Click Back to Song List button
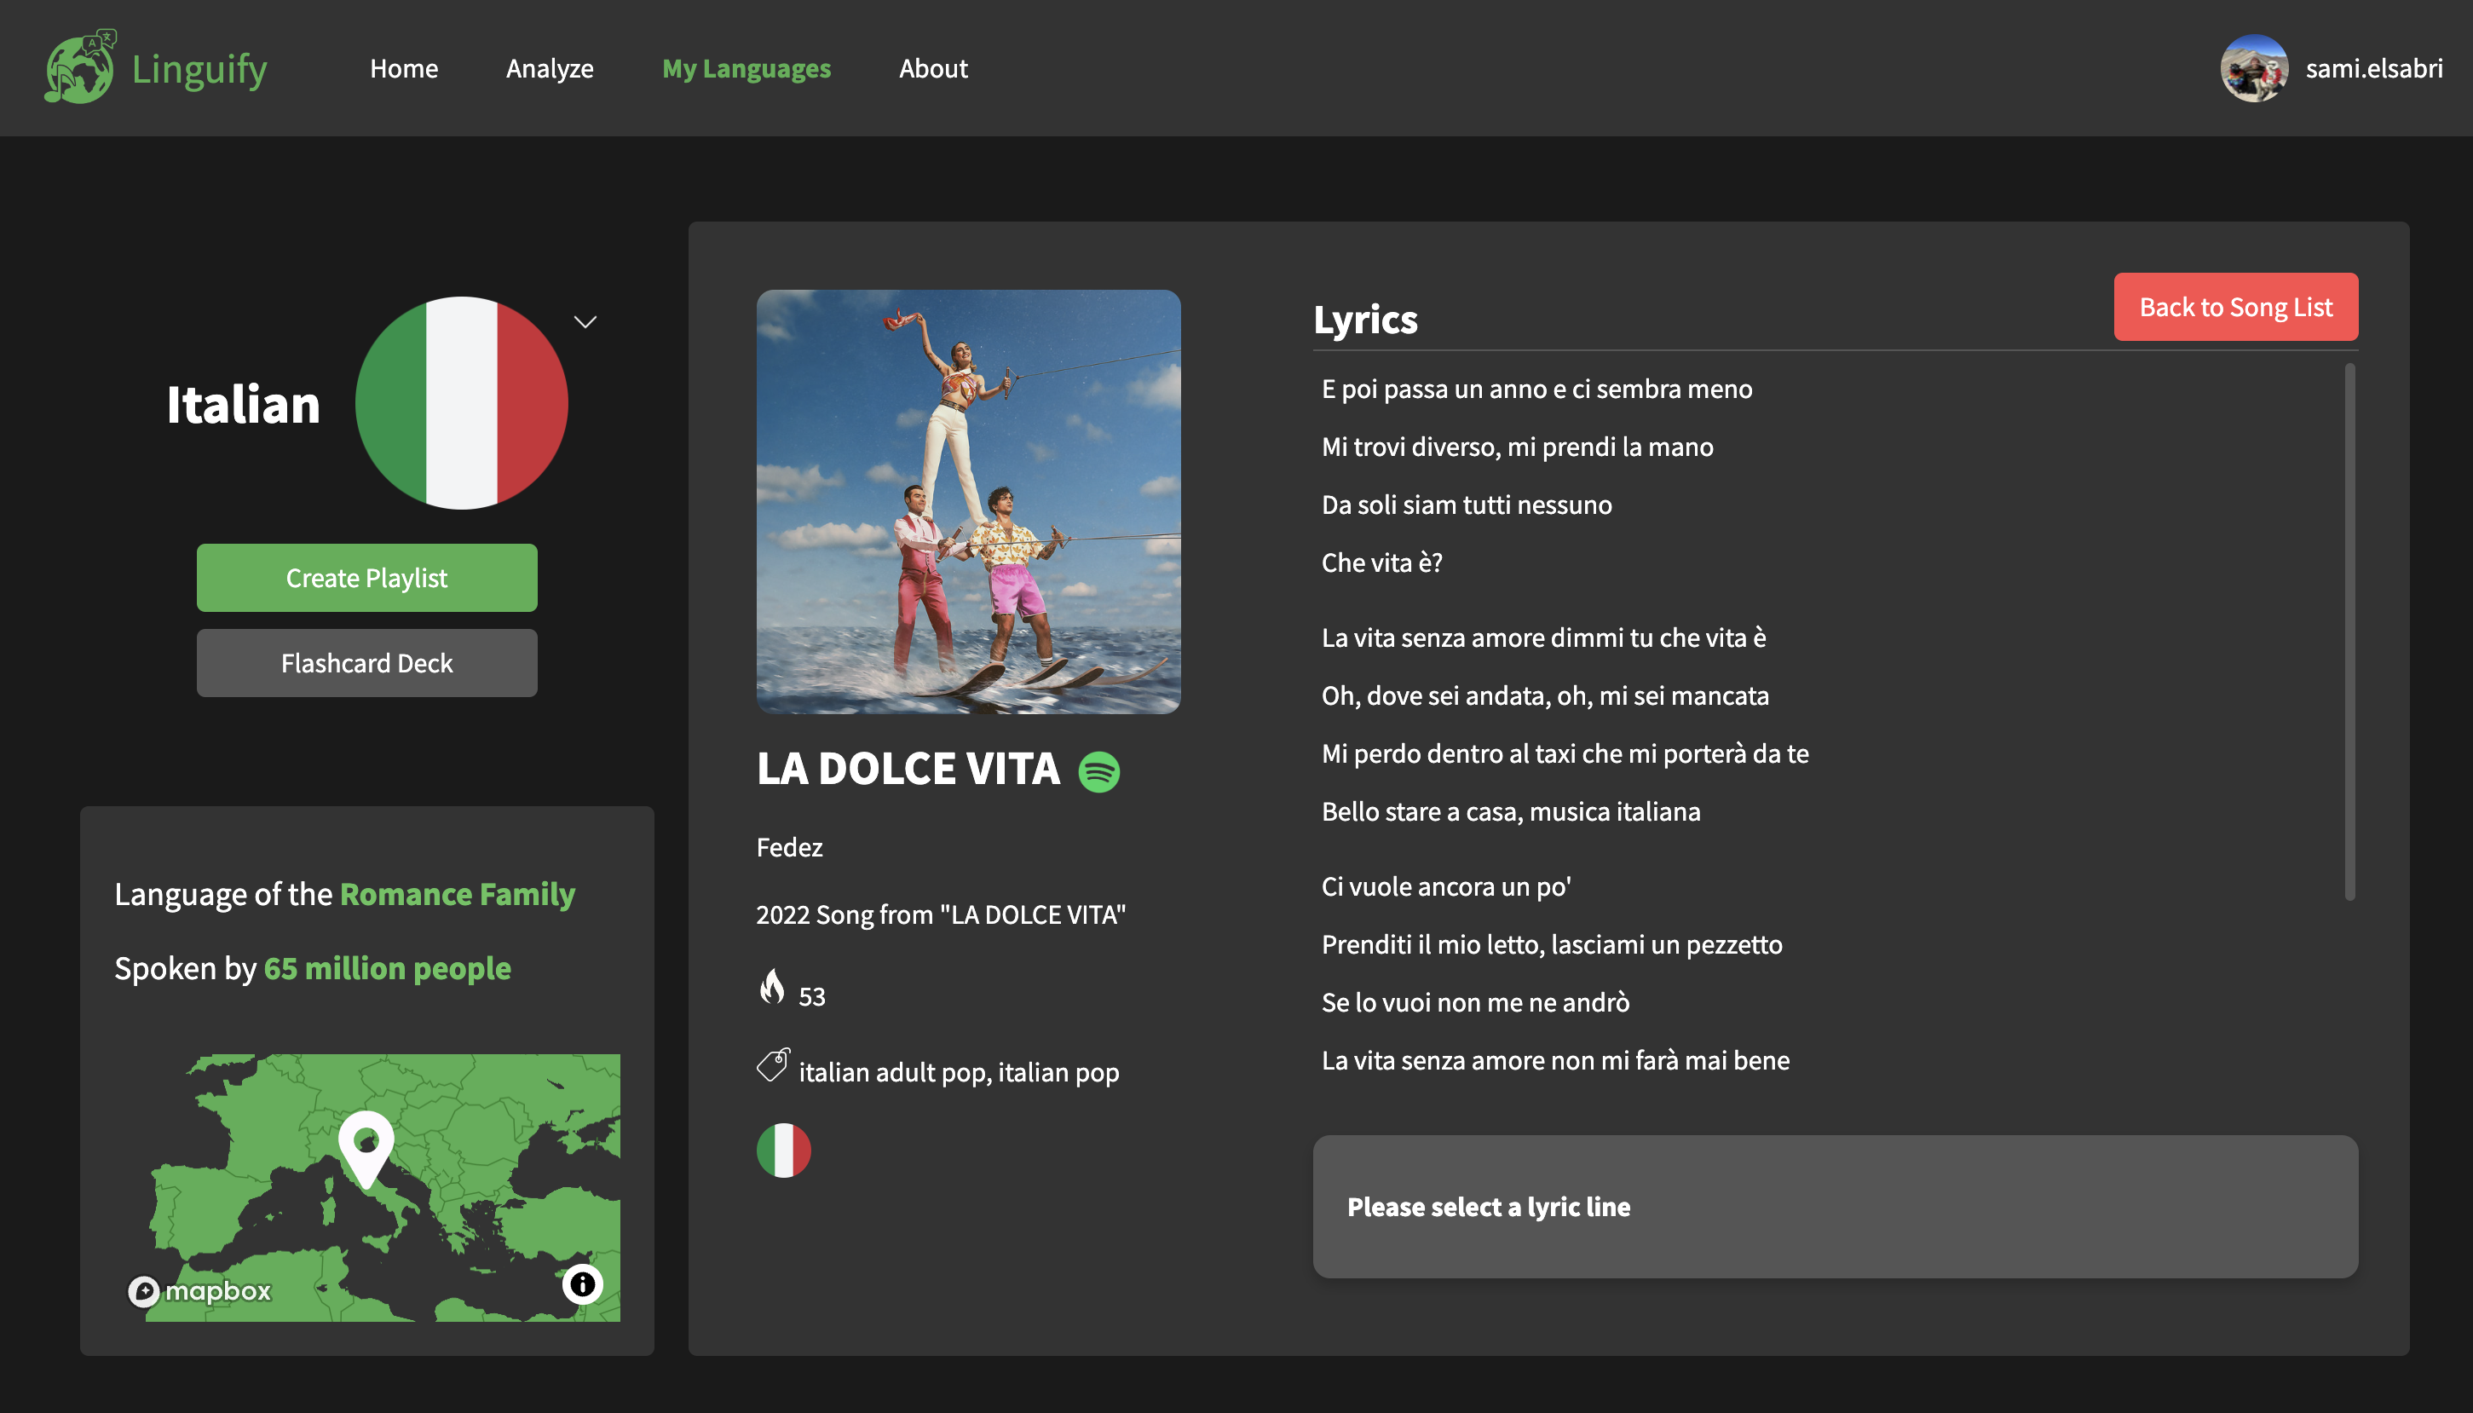This screenshot has width=2473, height=1413. (x=2235, y=307)
